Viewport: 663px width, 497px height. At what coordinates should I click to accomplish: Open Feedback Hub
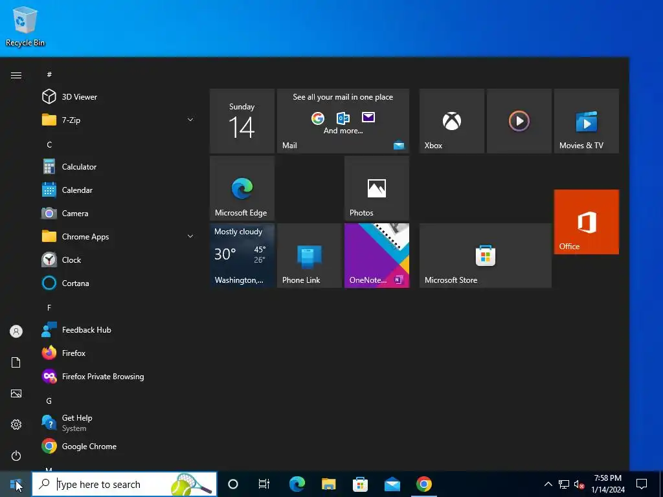click(118, 329)
